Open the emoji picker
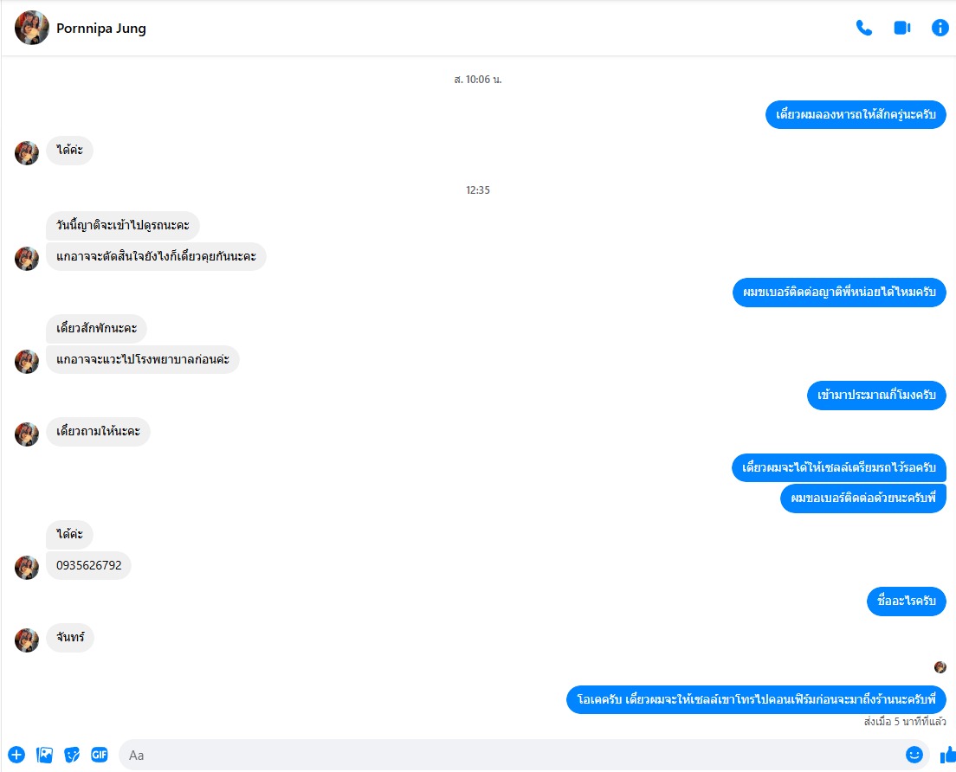 (x=914, y=755)
